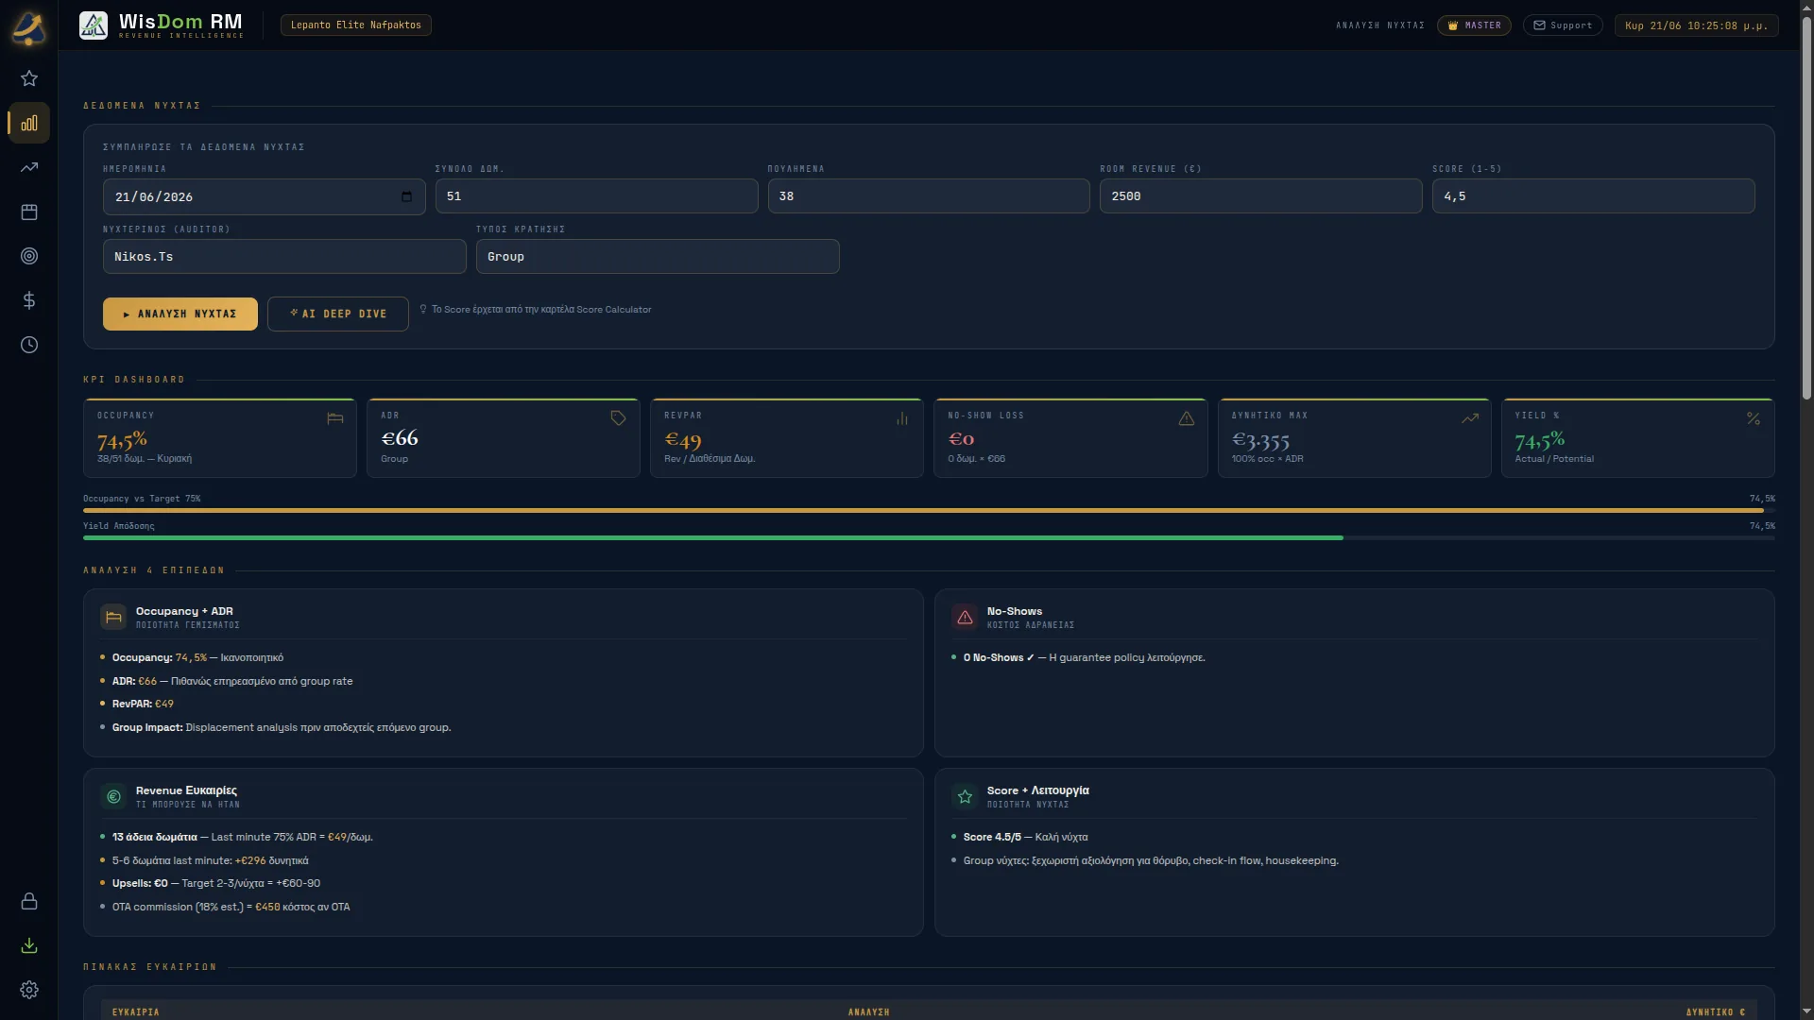Click the download icon in the sidebar
1814x1020 pixels.
(x=29, y=945)
